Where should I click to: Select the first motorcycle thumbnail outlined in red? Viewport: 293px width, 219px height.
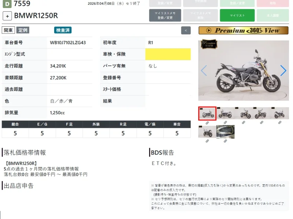207,114
